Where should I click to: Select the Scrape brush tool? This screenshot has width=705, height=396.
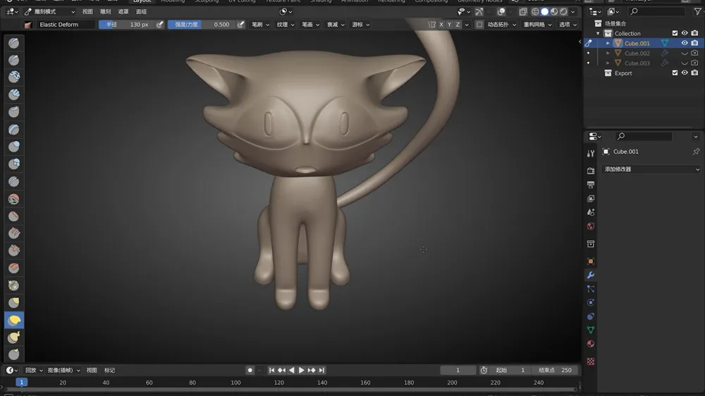[14, 250]
